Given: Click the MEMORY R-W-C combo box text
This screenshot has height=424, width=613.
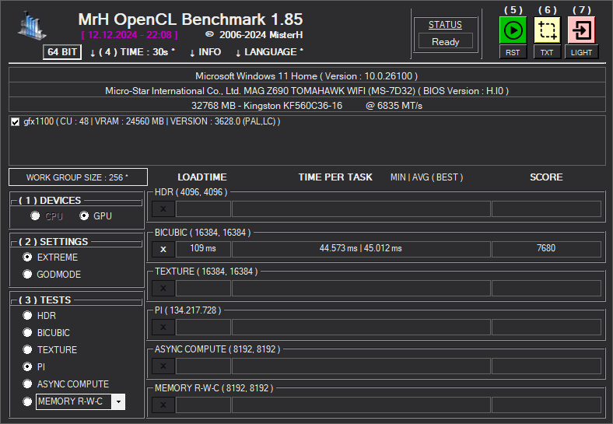Looking at the screenshot, I should (x=74, y=401).
